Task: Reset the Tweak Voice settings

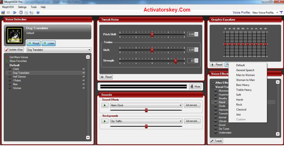Action: click(x=106, y=77)
